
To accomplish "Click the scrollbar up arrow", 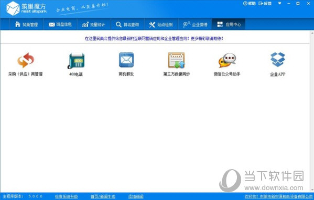I will tap(312, 32).
